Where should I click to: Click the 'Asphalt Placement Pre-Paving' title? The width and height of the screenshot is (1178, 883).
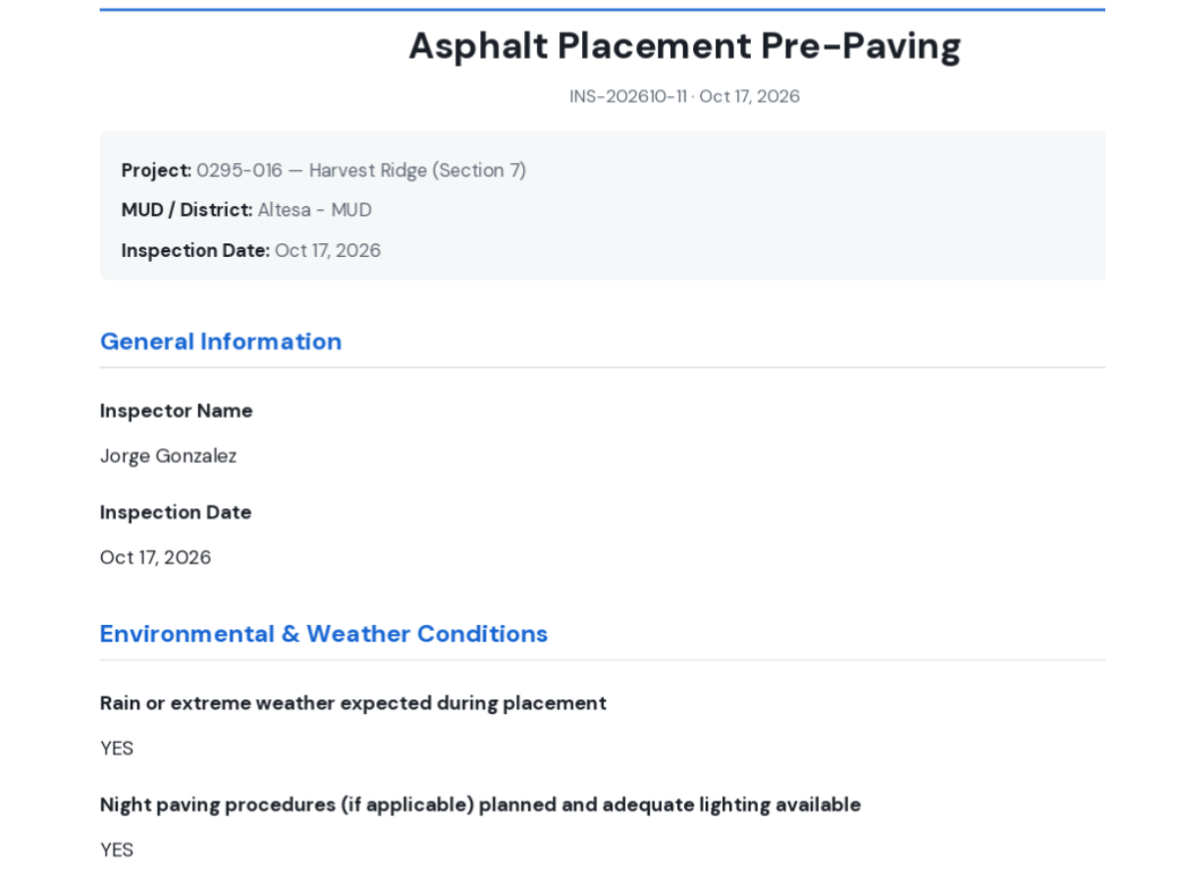point(684,46)
